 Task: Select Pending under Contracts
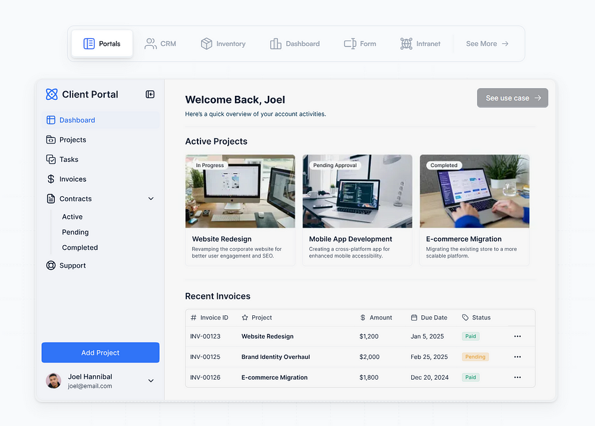[x=76, y=232]
